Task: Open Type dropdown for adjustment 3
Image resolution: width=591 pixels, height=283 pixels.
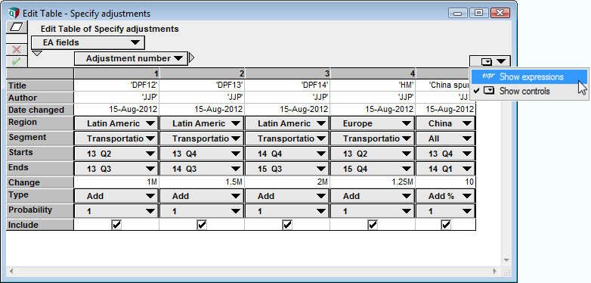Action: pyautogui.click(x=287, y=196)
